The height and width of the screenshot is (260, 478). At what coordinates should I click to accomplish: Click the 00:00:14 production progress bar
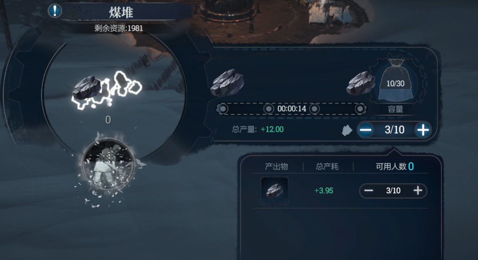point(291,109)
